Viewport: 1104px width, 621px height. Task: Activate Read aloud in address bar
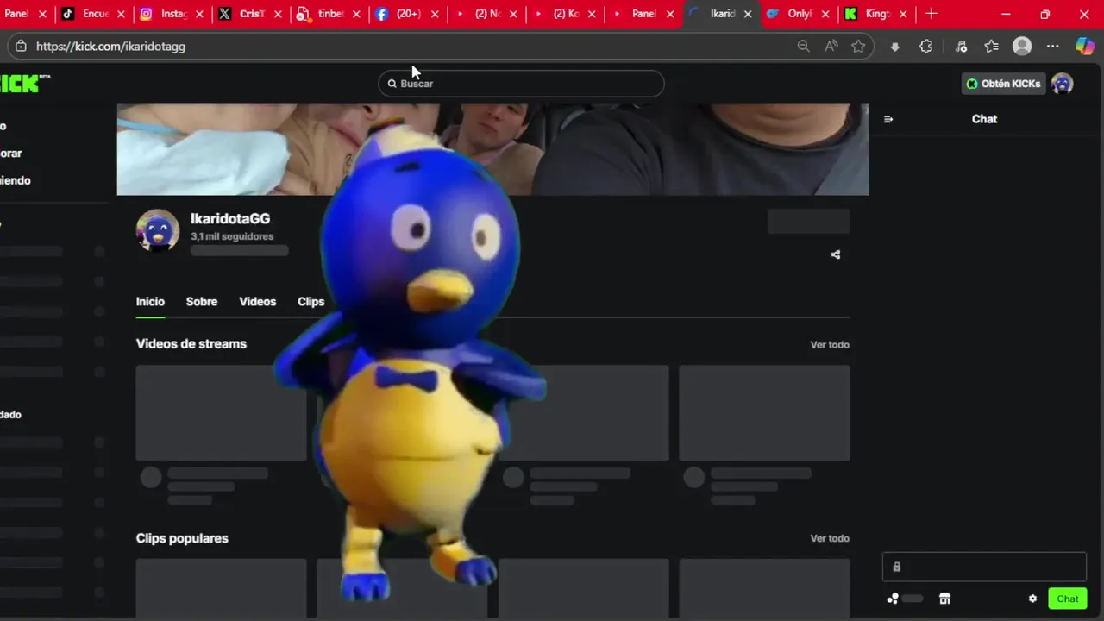pos(831,47)
